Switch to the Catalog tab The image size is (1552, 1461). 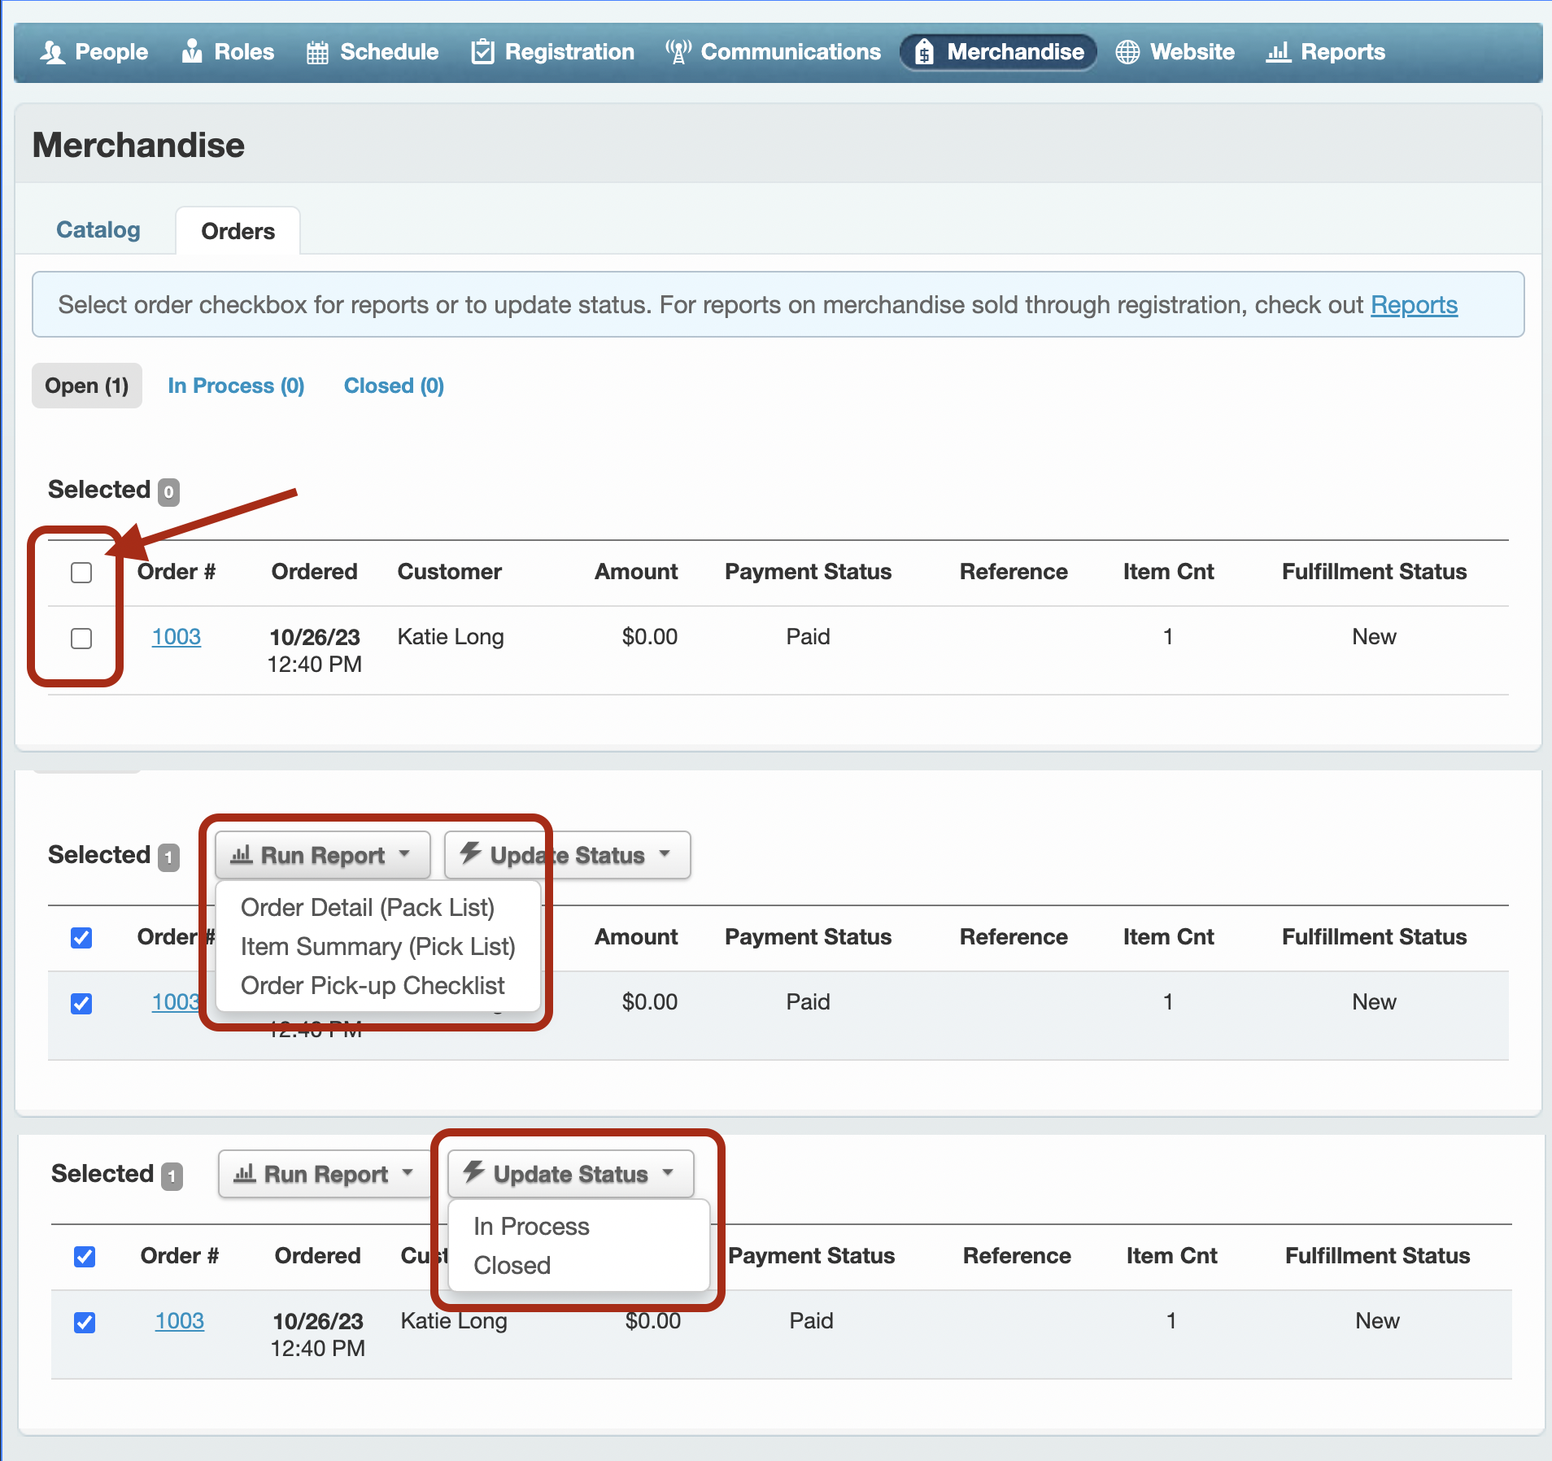tap(98, 230)
